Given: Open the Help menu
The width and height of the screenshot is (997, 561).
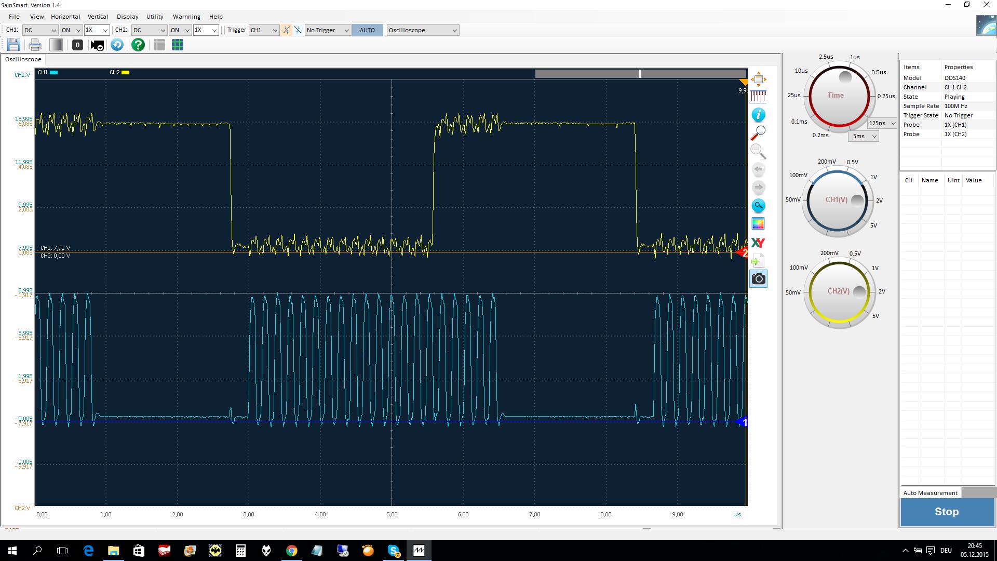Looking at the screenshot, I should click(216, 17).
